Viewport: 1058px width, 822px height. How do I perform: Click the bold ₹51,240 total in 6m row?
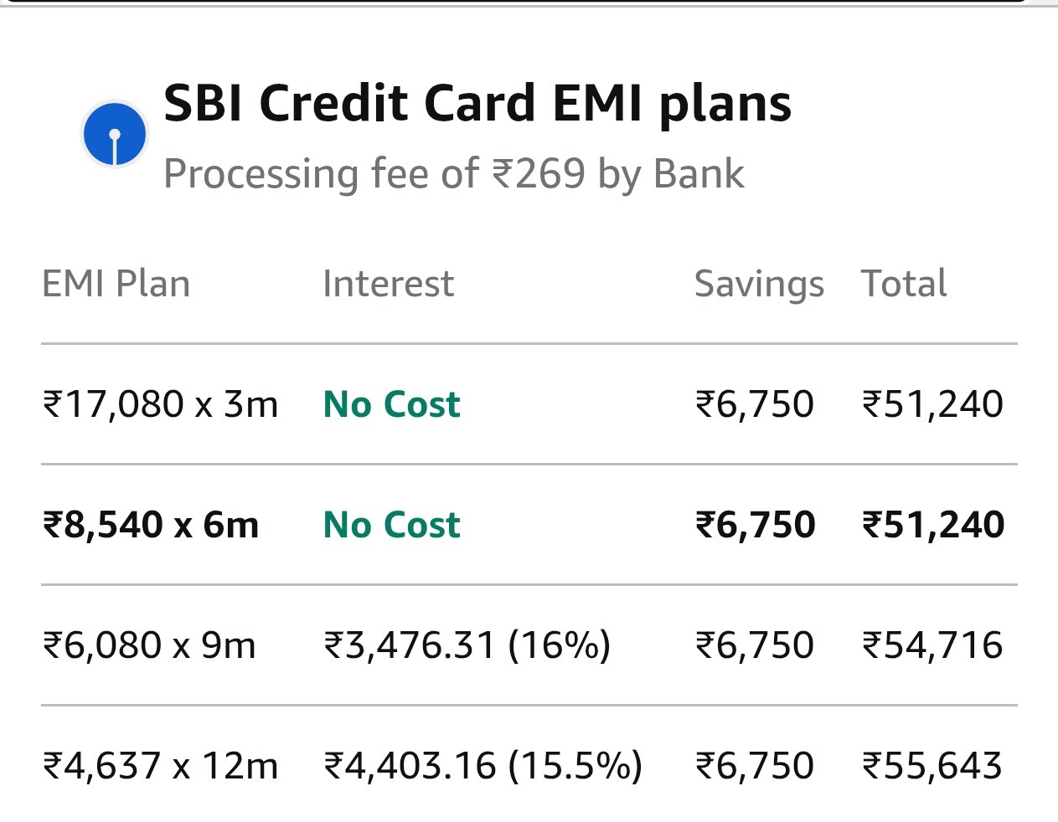coord(933,525)
